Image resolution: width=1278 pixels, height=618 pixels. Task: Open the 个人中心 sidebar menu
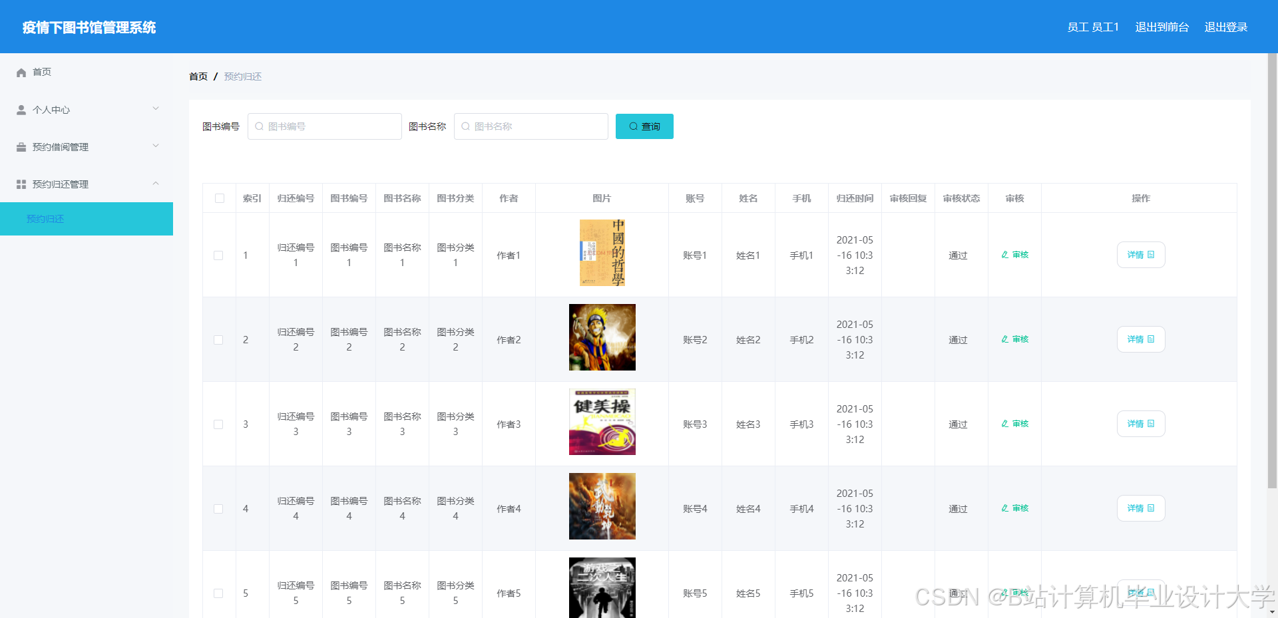[87, 110]
